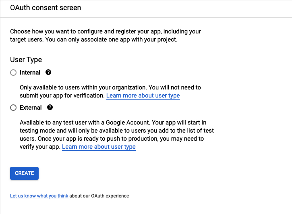Select the External user type radio button
This screenshot has width=292, height=214.
point(13,108)
